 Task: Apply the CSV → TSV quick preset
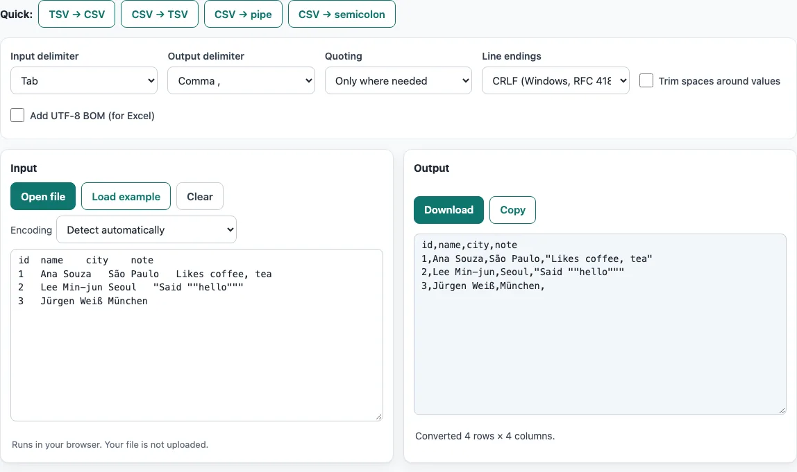160,15
